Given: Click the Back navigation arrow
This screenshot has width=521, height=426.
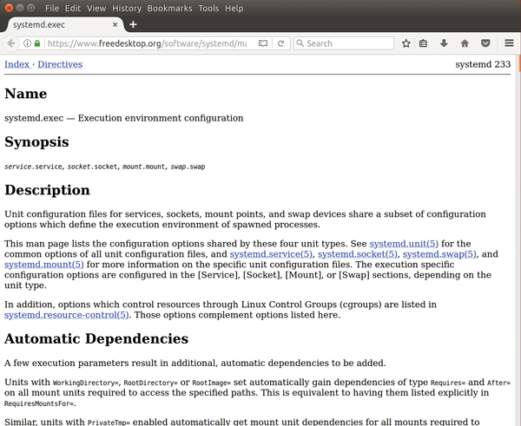Looking at the screenshot, I should [x=10, y=43].
